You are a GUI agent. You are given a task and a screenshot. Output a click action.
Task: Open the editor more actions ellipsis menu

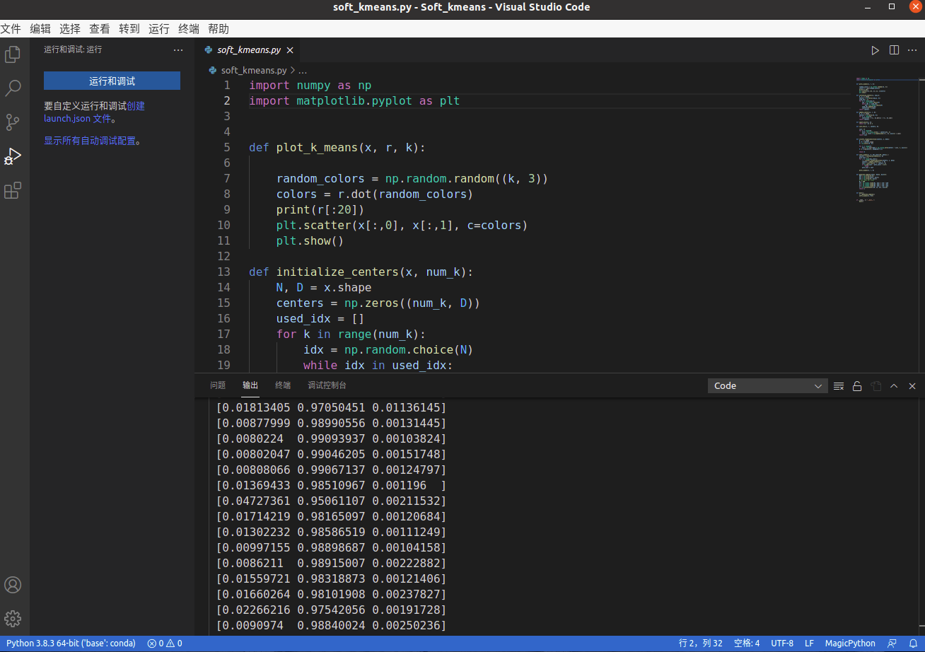[912, 50]
